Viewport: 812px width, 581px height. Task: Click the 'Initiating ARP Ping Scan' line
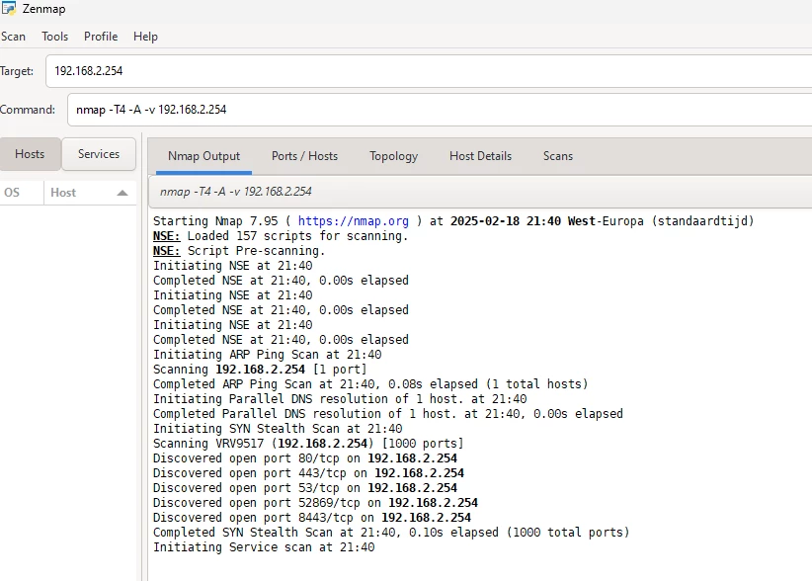[x=268, y=355]
